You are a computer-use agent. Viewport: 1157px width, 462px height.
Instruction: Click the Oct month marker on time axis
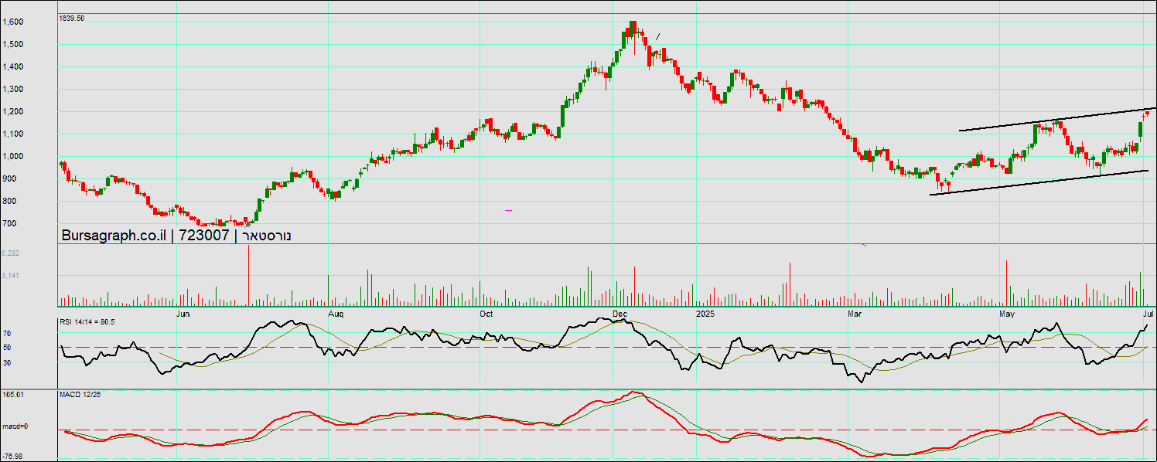486,314
